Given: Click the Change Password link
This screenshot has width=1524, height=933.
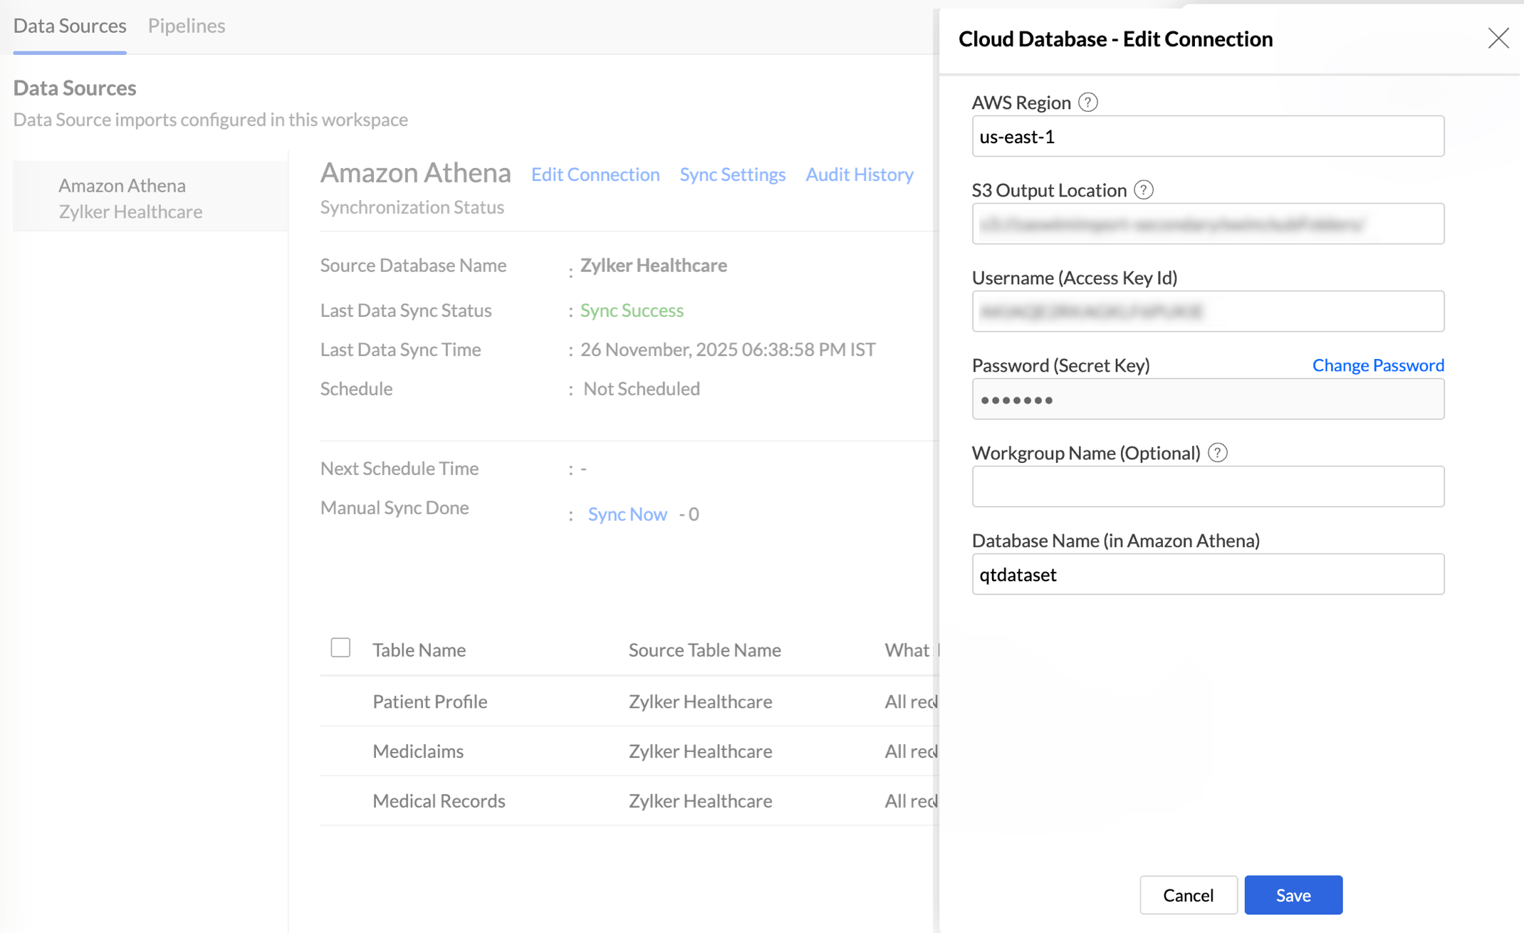Looking at the screenshot, I should (x=1377, y=365).
